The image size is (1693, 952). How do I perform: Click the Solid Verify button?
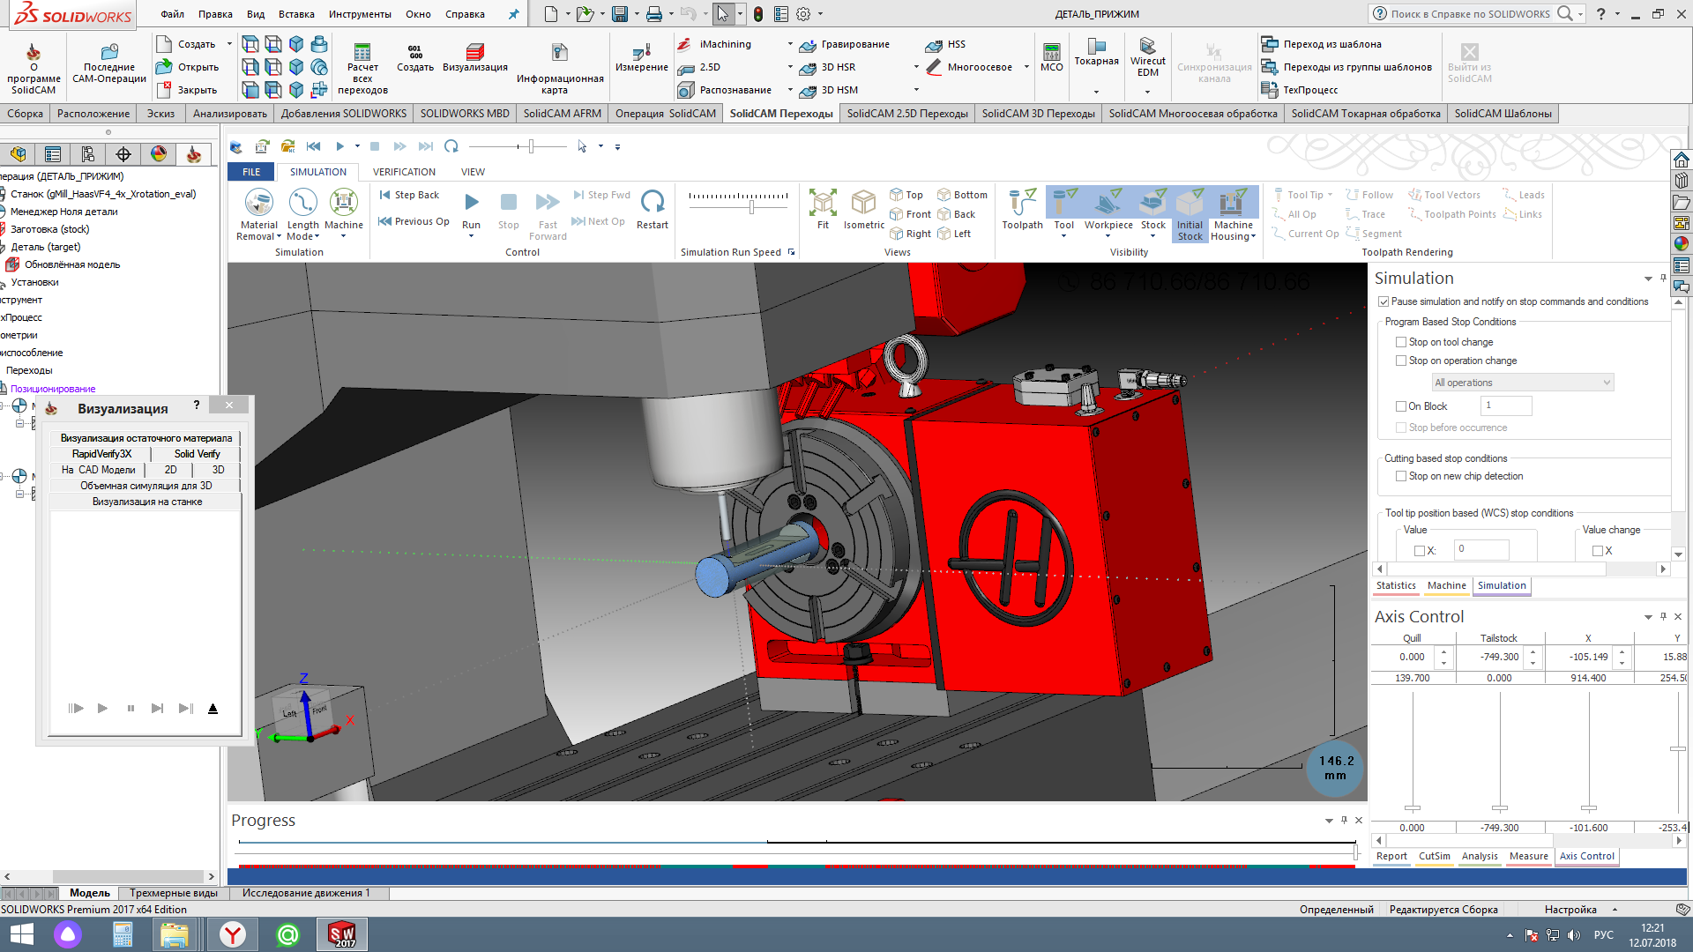(197, 454)
